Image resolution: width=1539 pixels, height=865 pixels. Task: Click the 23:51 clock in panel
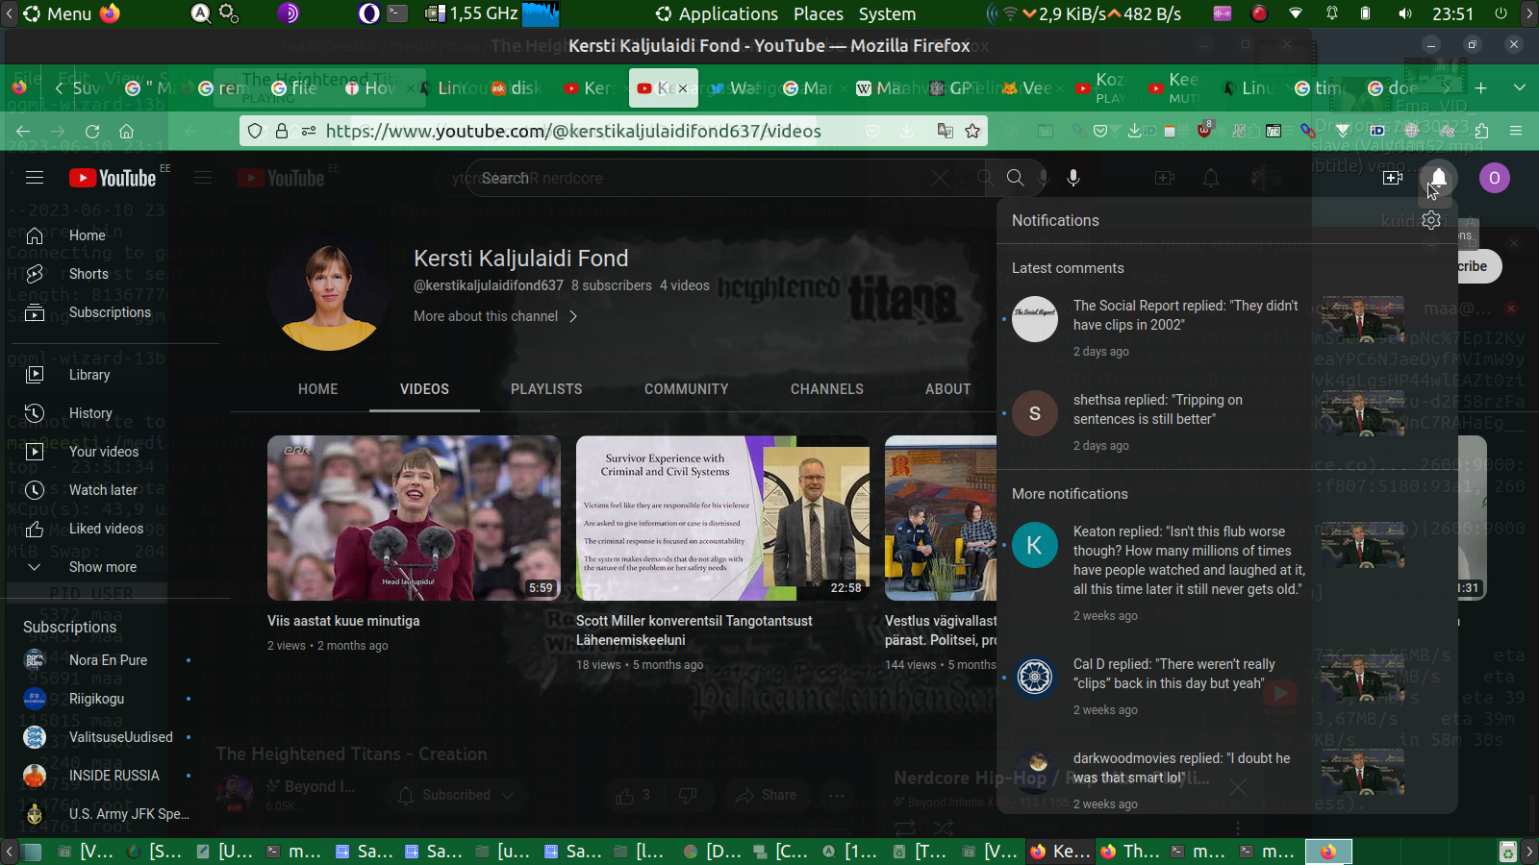pos(1452,13)
